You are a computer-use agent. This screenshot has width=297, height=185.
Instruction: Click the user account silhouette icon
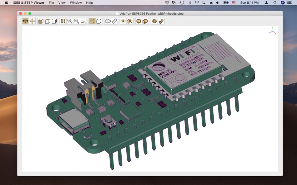pyautogui.click(x=266, y=2)
